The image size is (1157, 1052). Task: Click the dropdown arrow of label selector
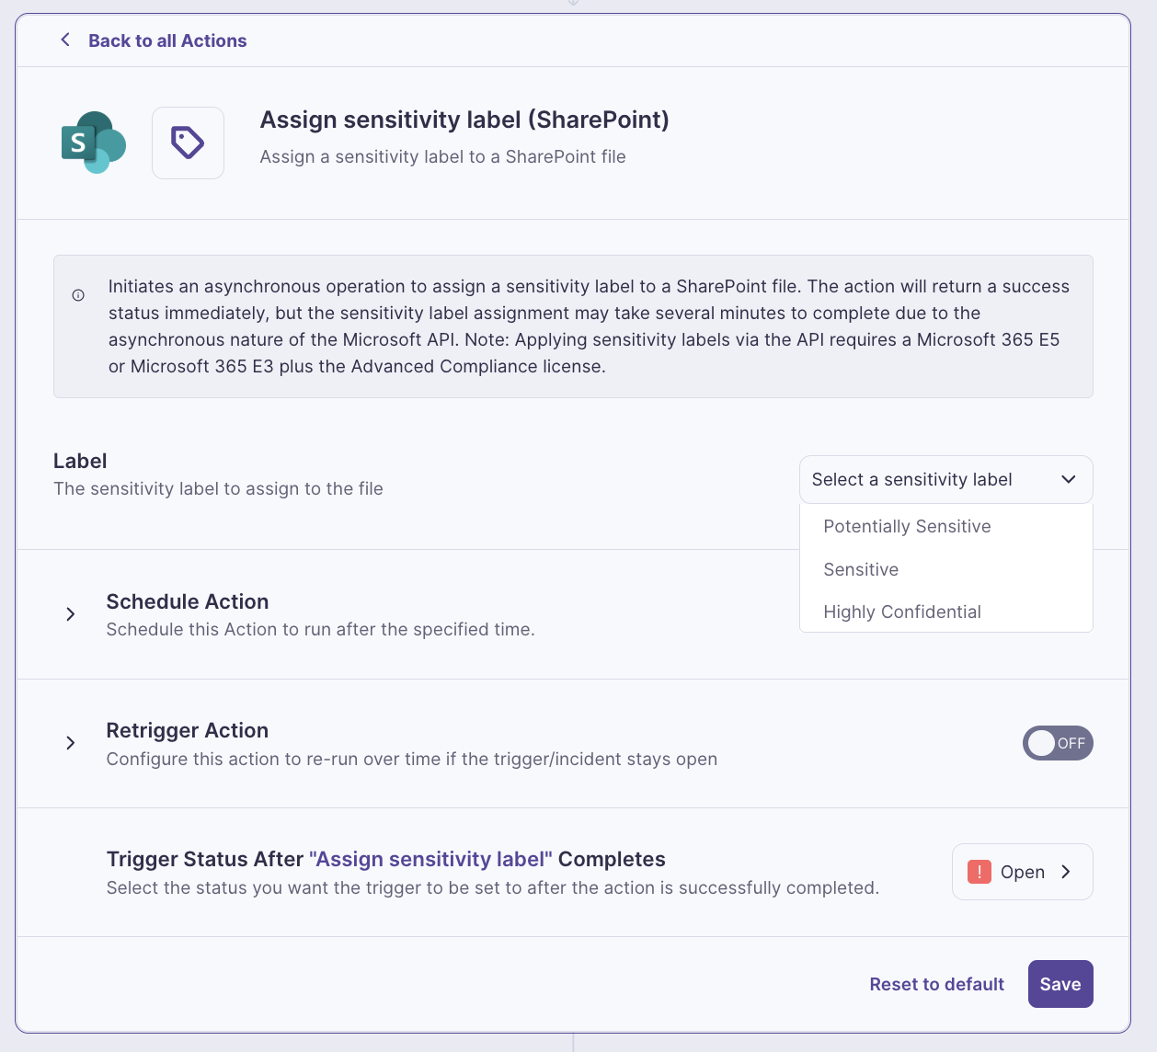pyautogui.click(x=1069, y=479)
